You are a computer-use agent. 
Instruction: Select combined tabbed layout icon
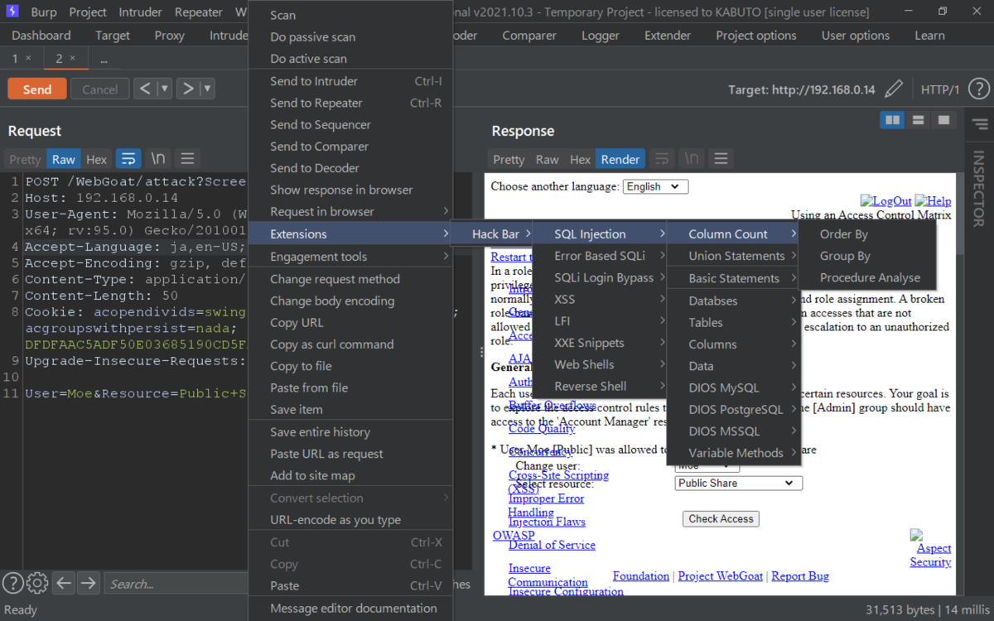(943, 120)
